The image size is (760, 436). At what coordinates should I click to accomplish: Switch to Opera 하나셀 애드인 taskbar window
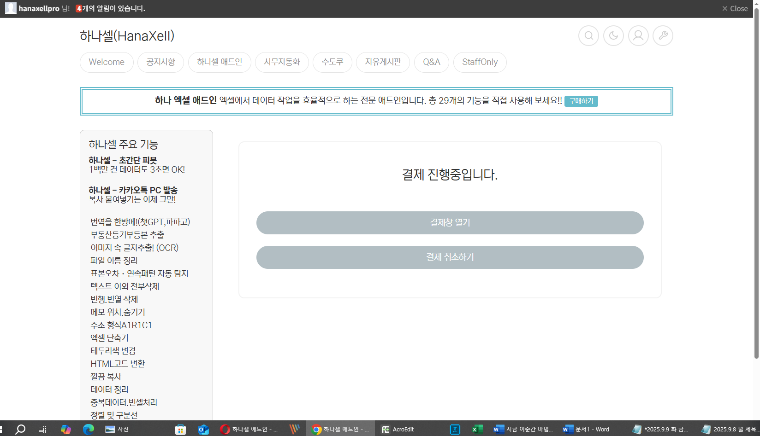point(249,429)
